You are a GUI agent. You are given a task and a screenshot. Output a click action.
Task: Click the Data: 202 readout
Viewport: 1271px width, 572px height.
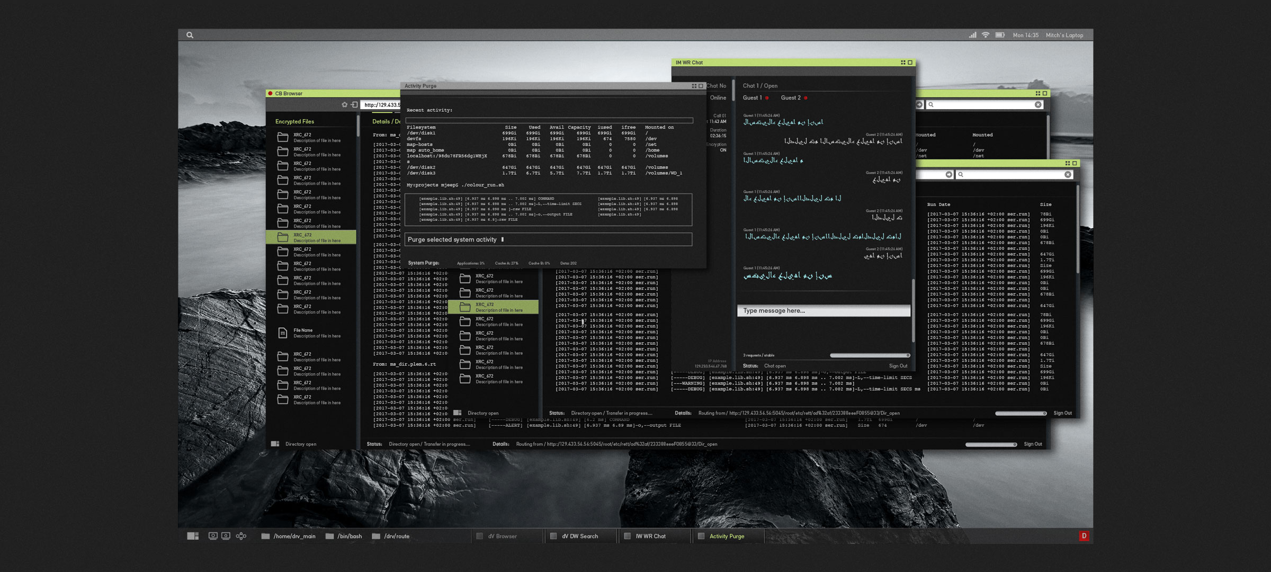568,263
